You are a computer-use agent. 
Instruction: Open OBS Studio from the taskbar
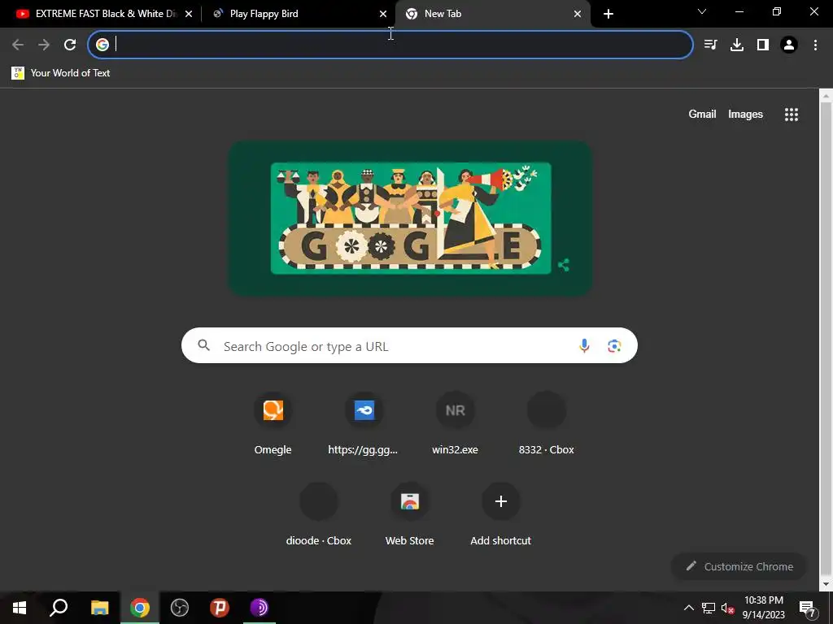(180, 608)
